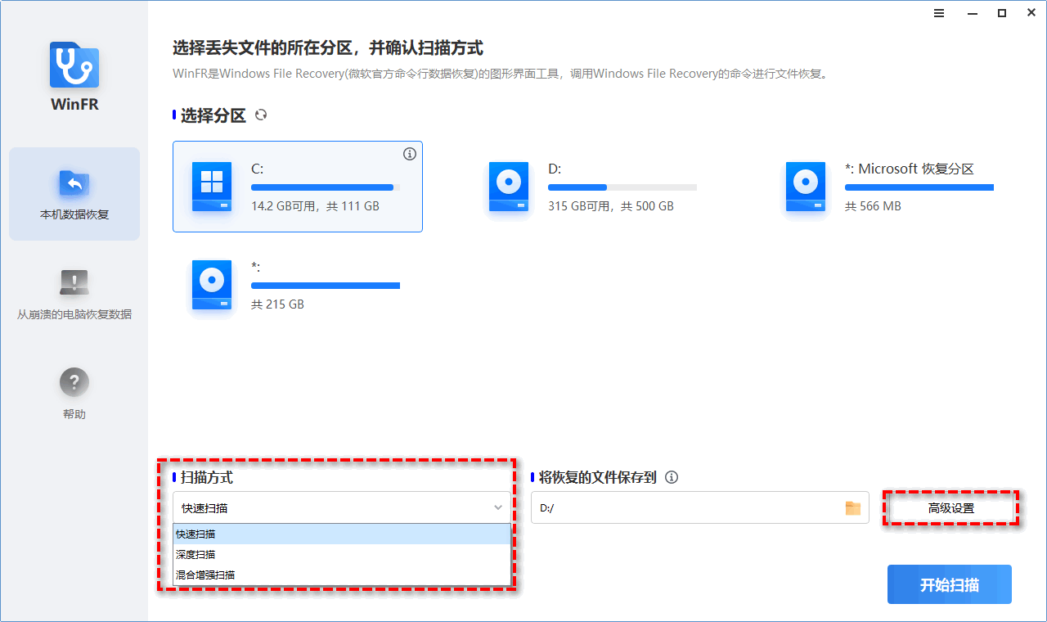1047x622 pixels.
Task: Open the hamburger menu at top right
Action: pos(938,13)
